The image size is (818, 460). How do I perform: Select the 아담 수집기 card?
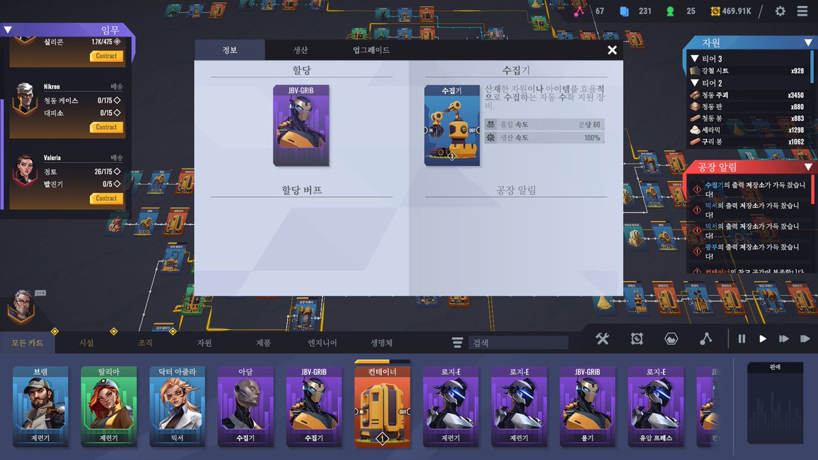pos(245,407)
